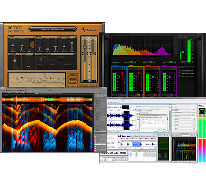Enable the Pitch Correction module power button
Viewport: 206px width, 186px height.
click(75, 54)
